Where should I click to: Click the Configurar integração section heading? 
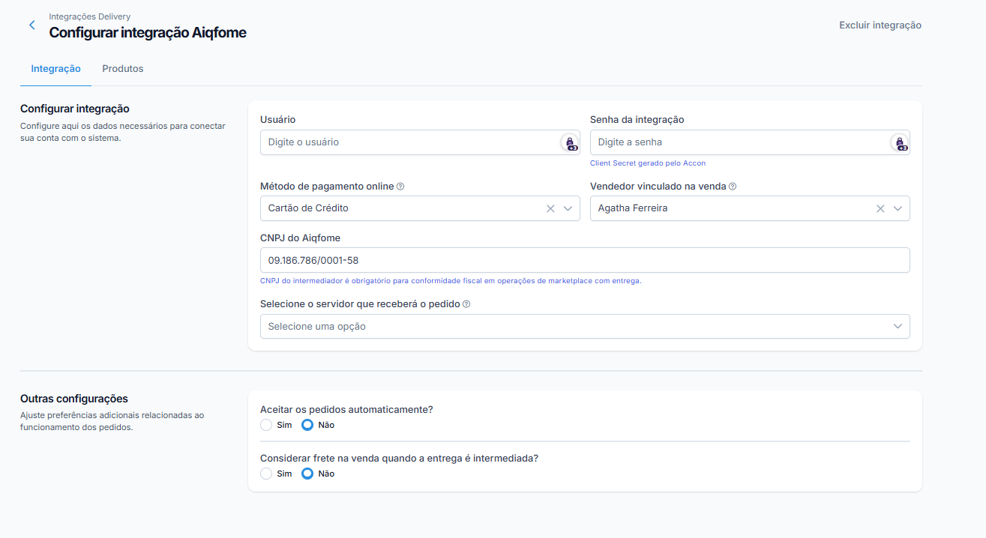[75, 109]
